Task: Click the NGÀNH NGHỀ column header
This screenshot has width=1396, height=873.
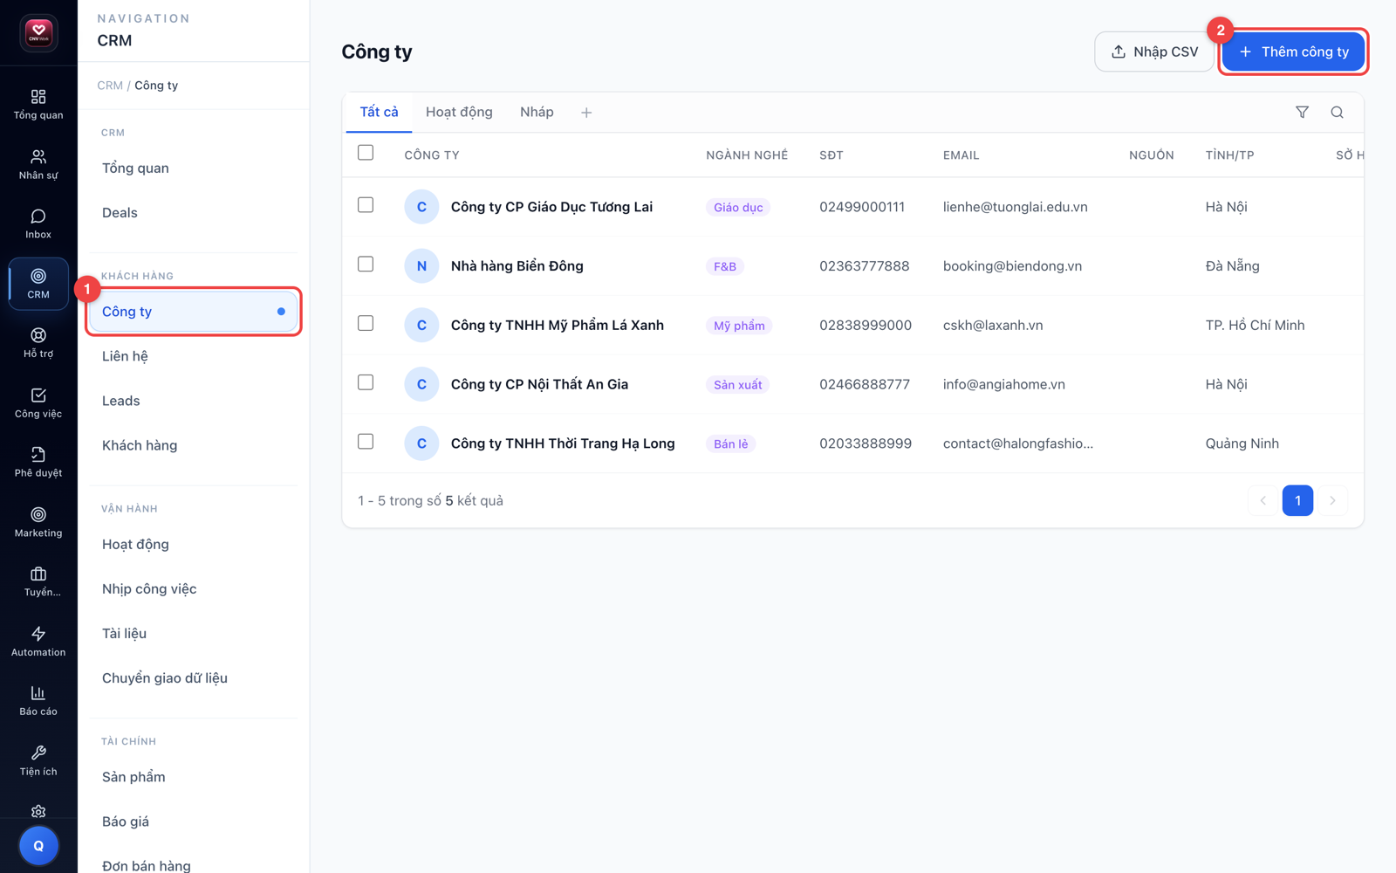Action: [x=747, y=155]
